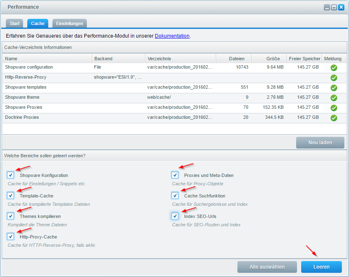Click green checkmark in Http-Reverse-Proxy row
The image size is (349, 277).
coord(334,77)
